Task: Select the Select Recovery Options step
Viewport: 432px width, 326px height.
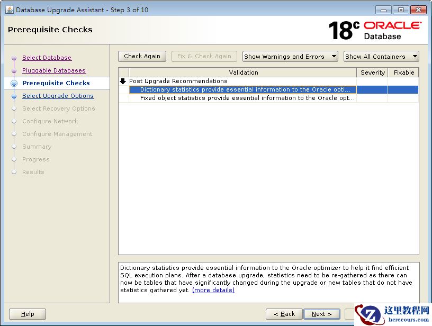Action: click(x=58, y=108)
